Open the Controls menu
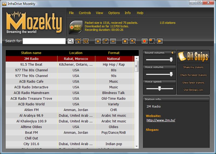Viewport: 216px width, 154px height. point(85,13)
